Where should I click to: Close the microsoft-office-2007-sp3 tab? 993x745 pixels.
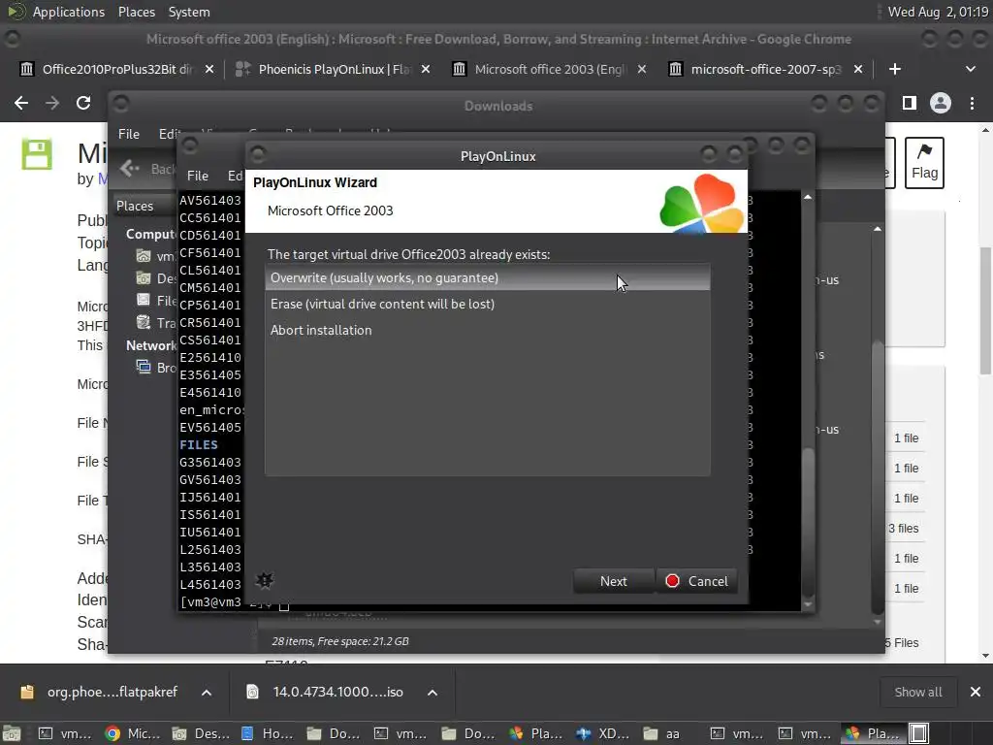(x=858, y=69)
